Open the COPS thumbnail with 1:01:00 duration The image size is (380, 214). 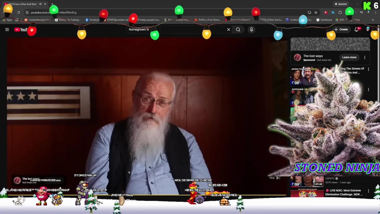(x=307, y=182)
